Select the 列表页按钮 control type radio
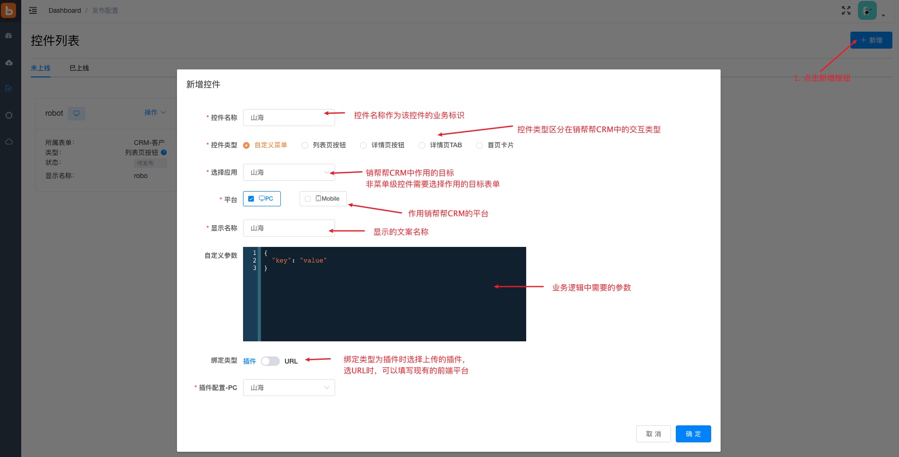The height and width of the screenshot is (457, 899). coord(304,145)
